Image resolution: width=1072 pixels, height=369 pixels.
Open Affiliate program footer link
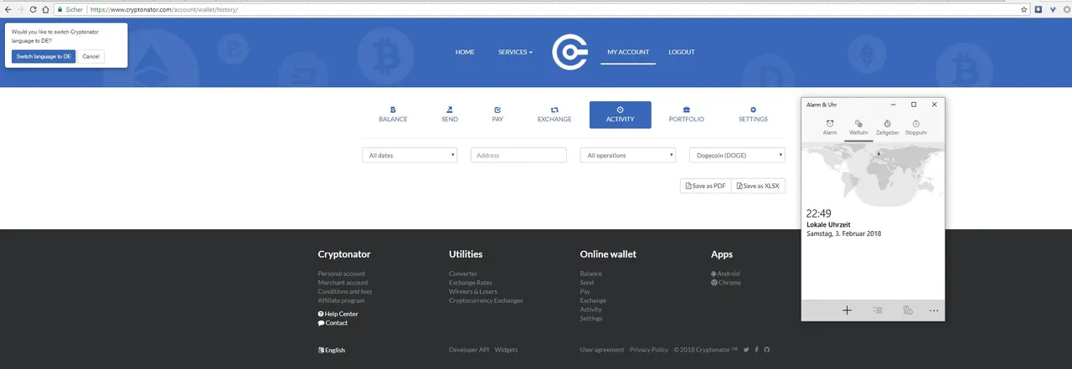[x=341, y=300]
